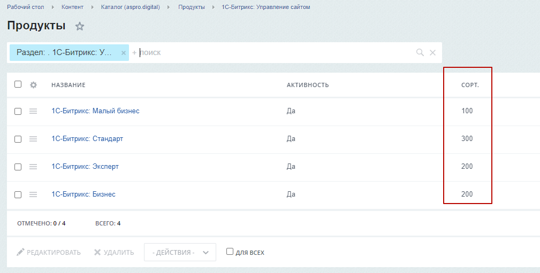Expand arrow after Рабочий стол breadcrumb

point(52,7)
